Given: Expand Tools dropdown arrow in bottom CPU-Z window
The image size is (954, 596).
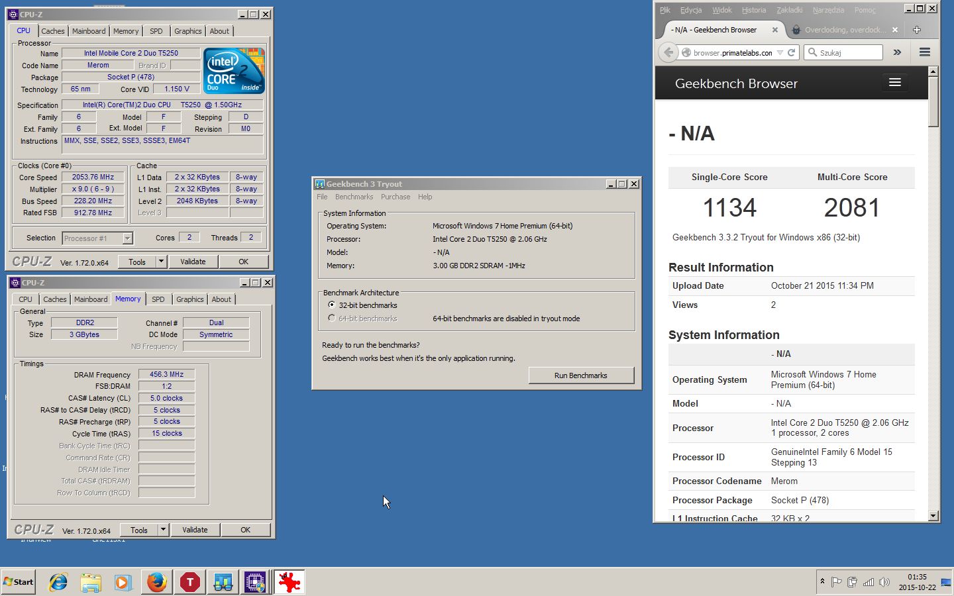Looking at the screenshot, I should tap(162, 530).
